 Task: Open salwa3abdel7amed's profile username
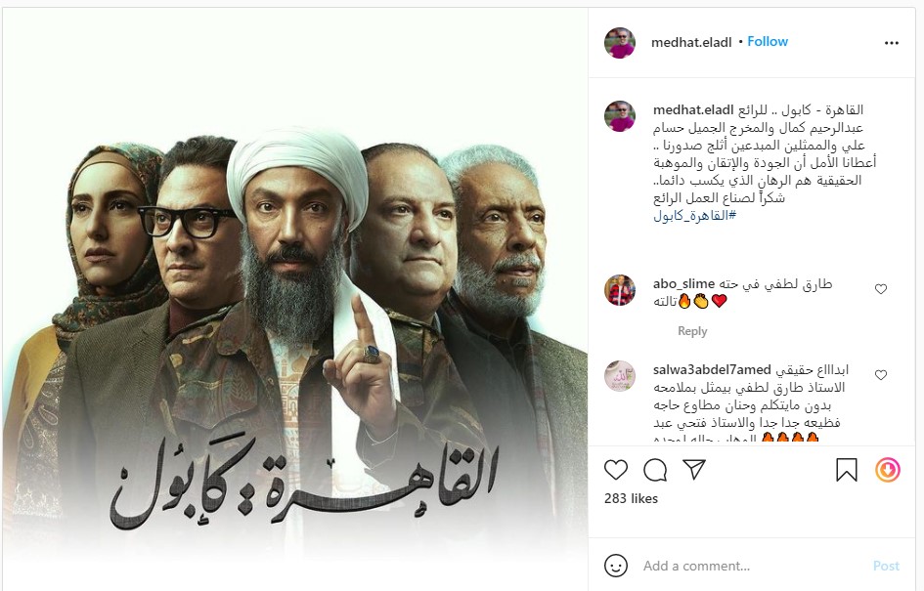click(x=712, y=369)
